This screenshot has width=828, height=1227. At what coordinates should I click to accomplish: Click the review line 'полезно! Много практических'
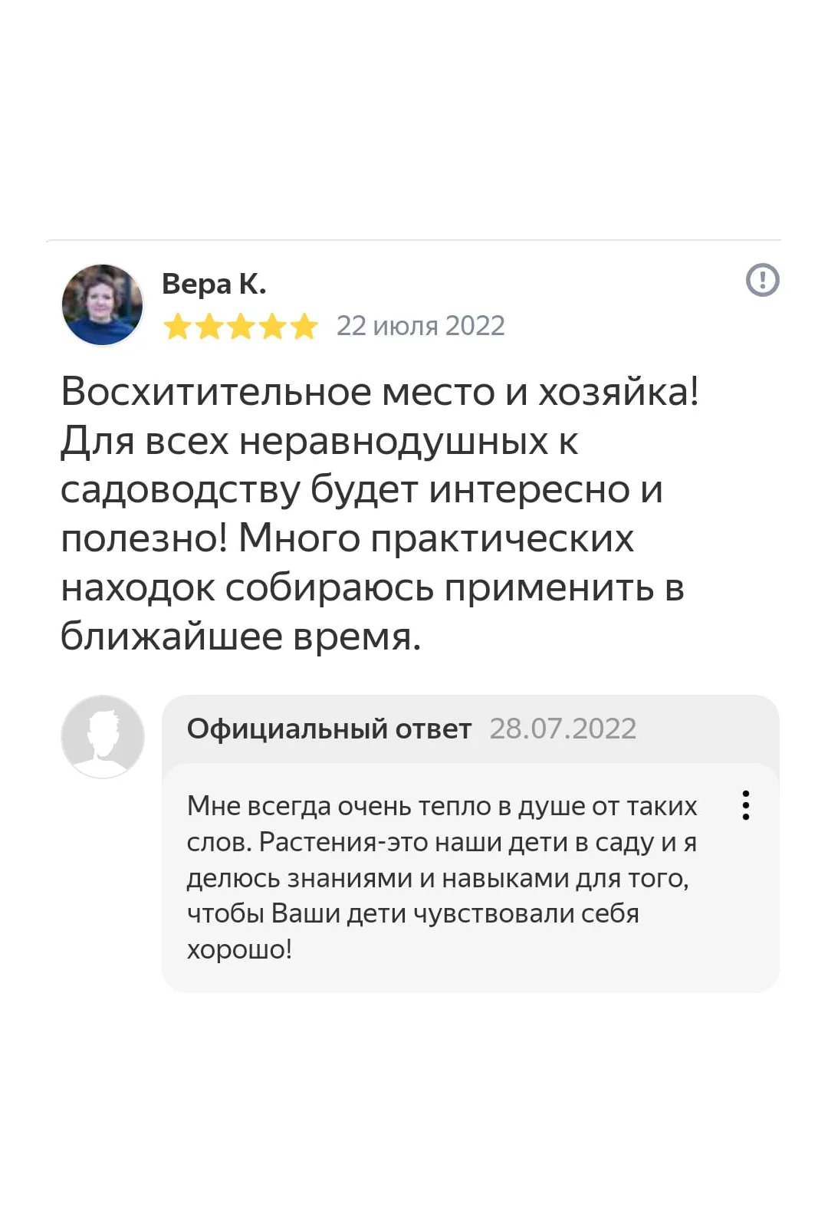(x=347, y=538)
